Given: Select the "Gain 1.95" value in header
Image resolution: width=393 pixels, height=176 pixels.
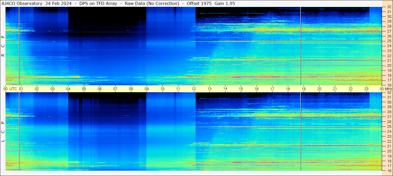Looking at the screenshot, I should tap(225, 3).
